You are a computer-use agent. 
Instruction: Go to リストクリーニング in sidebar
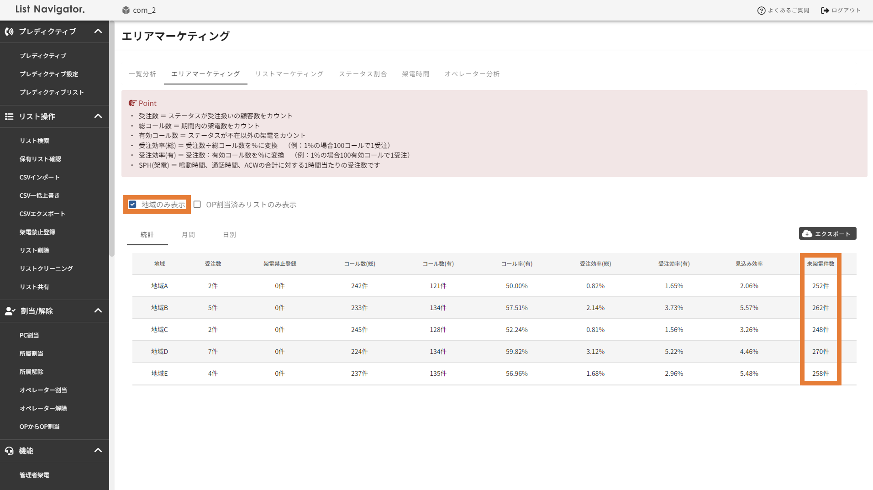pos(46,269)
